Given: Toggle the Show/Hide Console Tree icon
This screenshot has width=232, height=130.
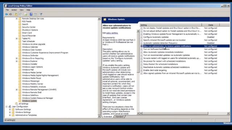Looking at the screenshot, I should (x=20, y=14).
